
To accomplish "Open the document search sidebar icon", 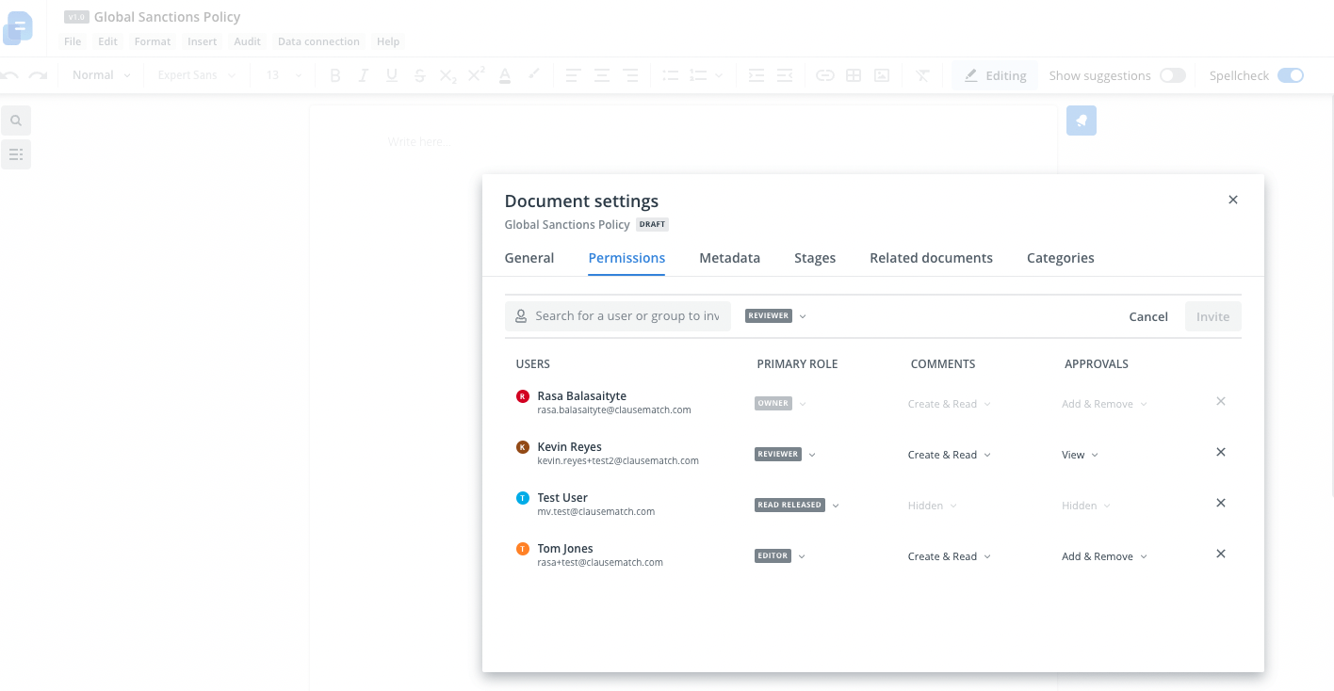I will click(x=16, y=121).
